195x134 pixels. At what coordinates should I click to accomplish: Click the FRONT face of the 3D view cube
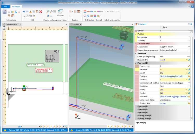point(123,37)
